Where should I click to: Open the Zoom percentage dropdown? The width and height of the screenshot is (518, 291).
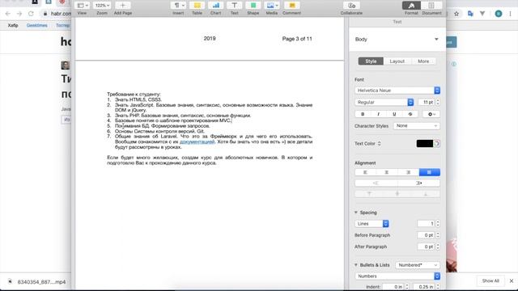(x=102, y=6)
